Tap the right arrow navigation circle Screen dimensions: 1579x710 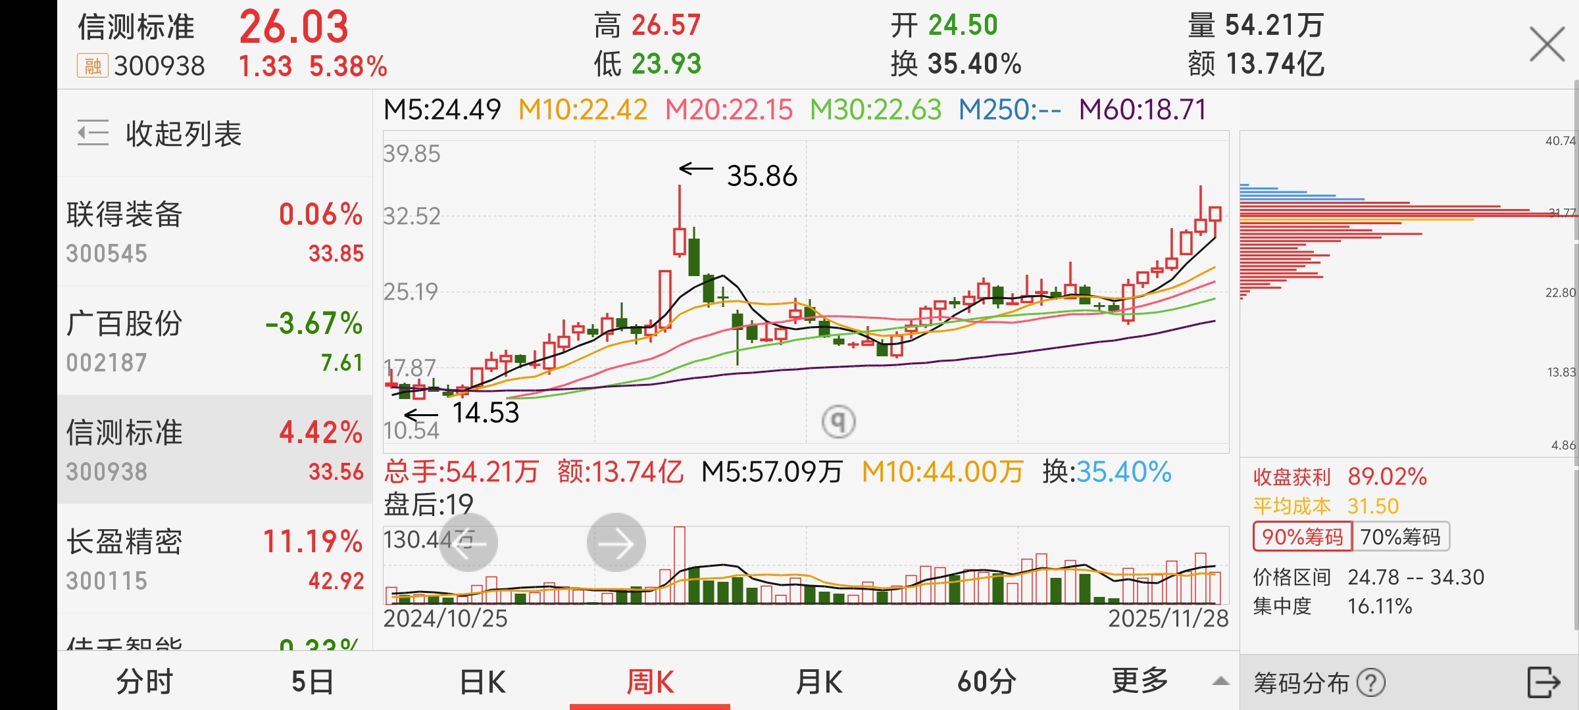click(616, 543)
